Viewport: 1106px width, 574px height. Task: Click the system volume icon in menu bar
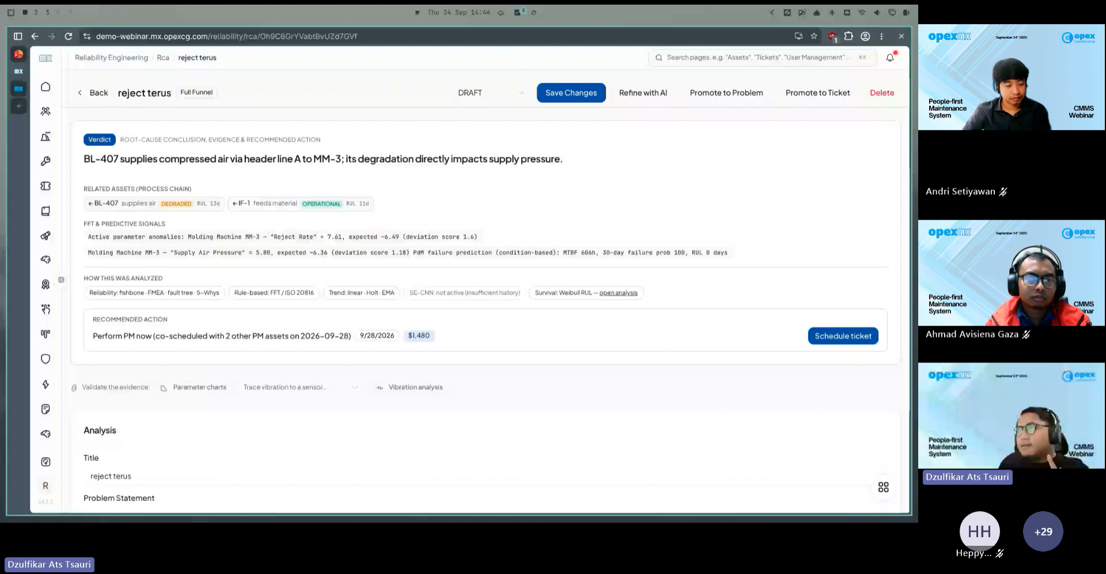[877, 12]
